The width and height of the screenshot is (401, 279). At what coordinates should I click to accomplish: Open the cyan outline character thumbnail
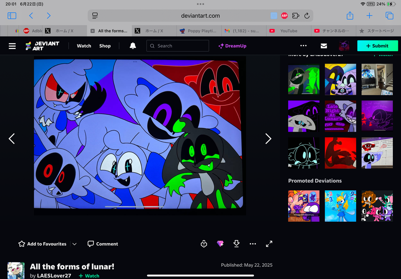304,153
